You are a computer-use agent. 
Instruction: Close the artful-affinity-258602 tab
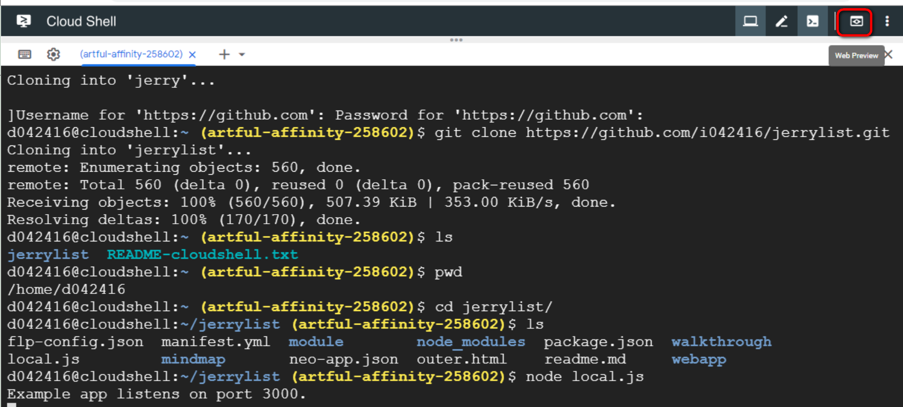pyautogui.click(x=192, y=55)
